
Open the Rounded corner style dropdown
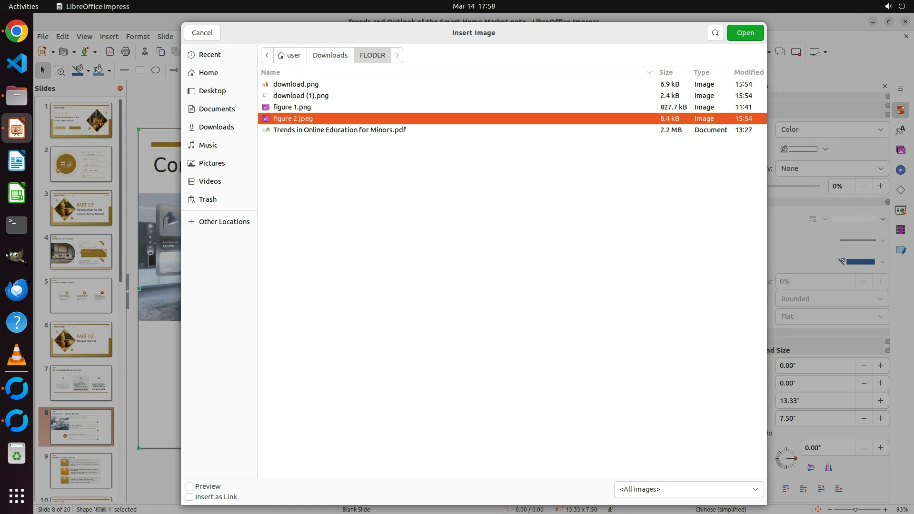pyautogui.click(x=832, y=299)
